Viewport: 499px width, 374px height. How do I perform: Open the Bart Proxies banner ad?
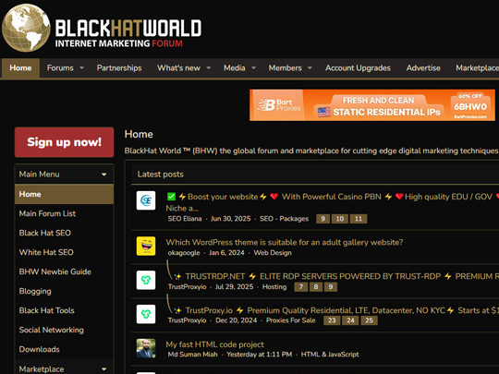[x=372, y=105]
